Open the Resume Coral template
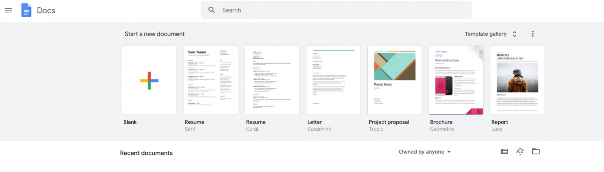 point(272,80)
